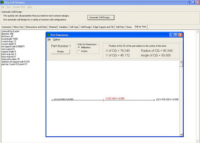Viewport: 200px width, 143px height.
Task: Close the Part Dimensions window
Action: tap(180, 35)
